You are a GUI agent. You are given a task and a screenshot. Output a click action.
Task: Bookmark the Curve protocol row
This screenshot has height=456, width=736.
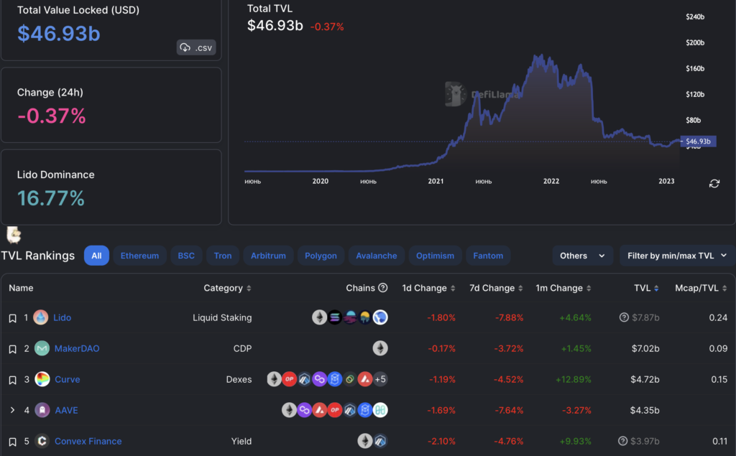[12, 380]
